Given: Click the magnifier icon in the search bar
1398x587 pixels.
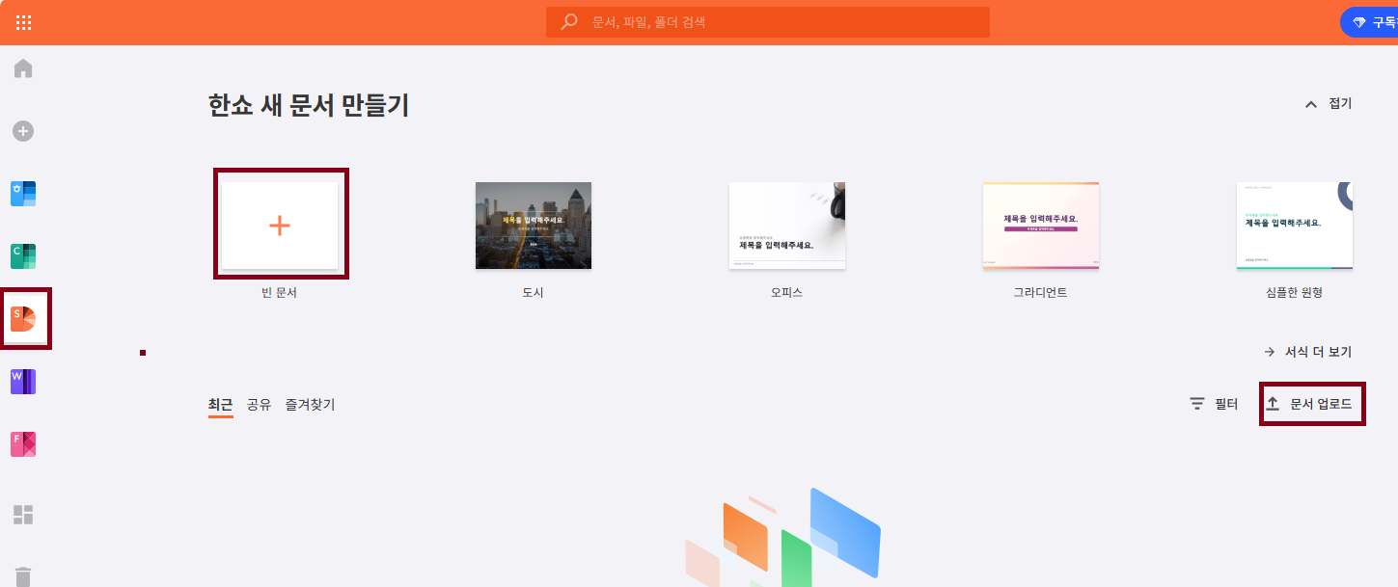Looking at the screenshot, I should point(567,21).
